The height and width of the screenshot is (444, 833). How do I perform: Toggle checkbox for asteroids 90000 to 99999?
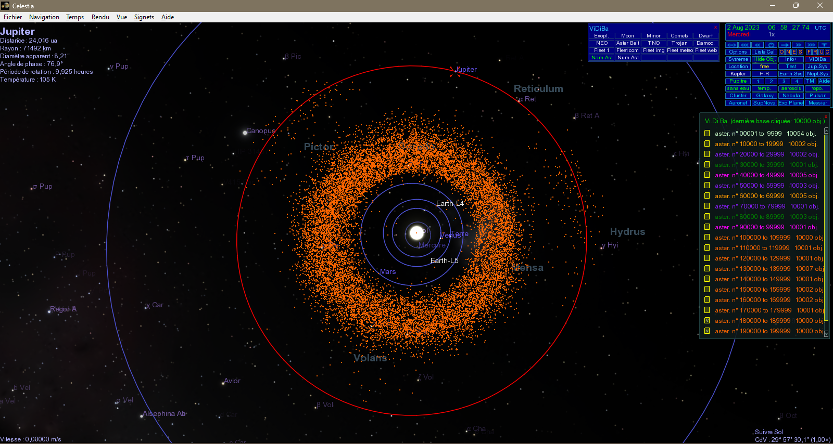[x=707, y=227]
